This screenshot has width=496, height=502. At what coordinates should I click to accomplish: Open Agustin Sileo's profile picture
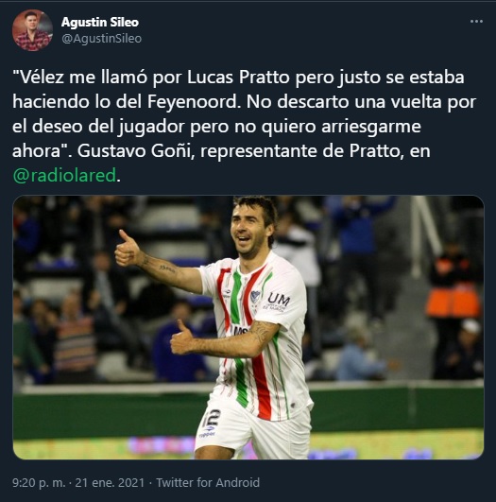tap(32, 30)
